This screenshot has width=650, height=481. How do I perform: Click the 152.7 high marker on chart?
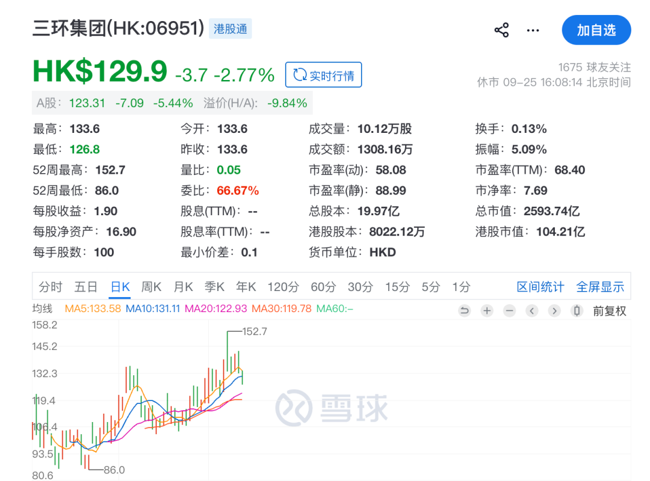[x=255, y=331]
